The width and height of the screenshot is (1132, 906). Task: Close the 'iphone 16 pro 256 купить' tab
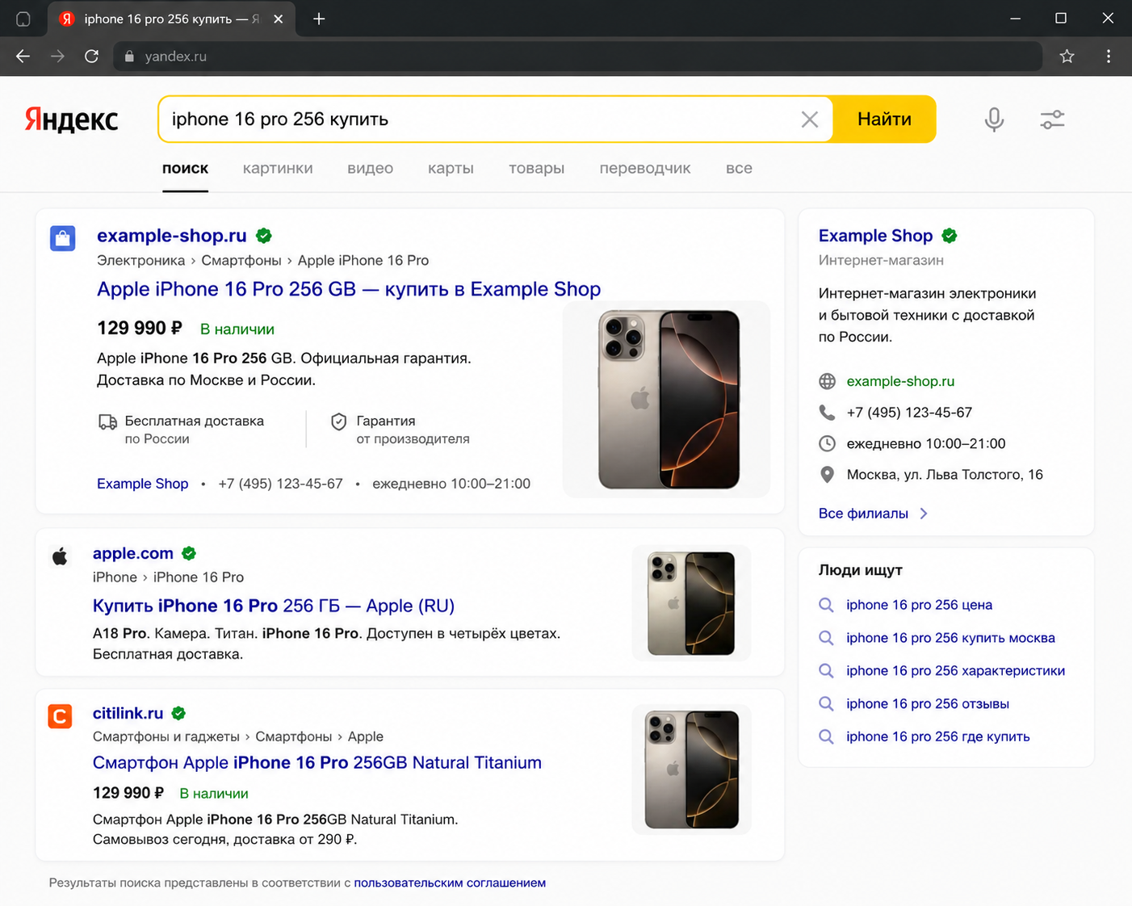[278, 19]
